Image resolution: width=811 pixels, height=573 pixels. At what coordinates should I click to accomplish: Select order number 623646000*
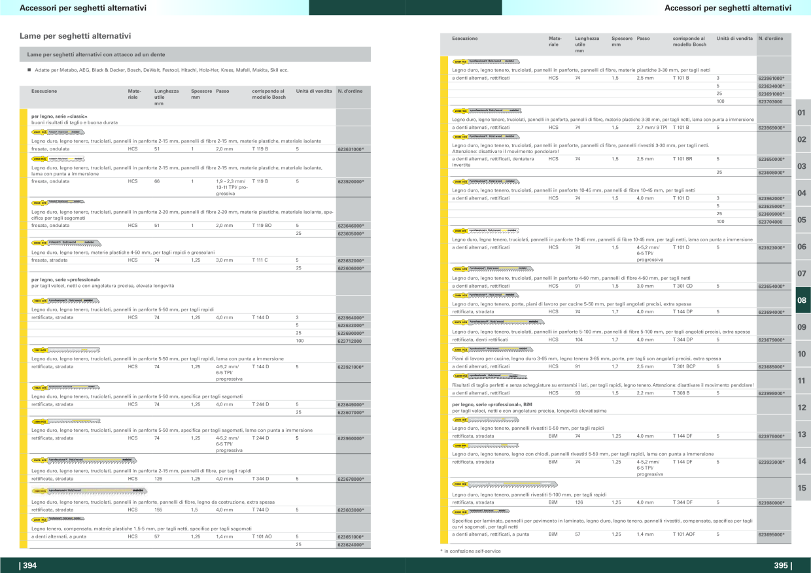point(350,226)
